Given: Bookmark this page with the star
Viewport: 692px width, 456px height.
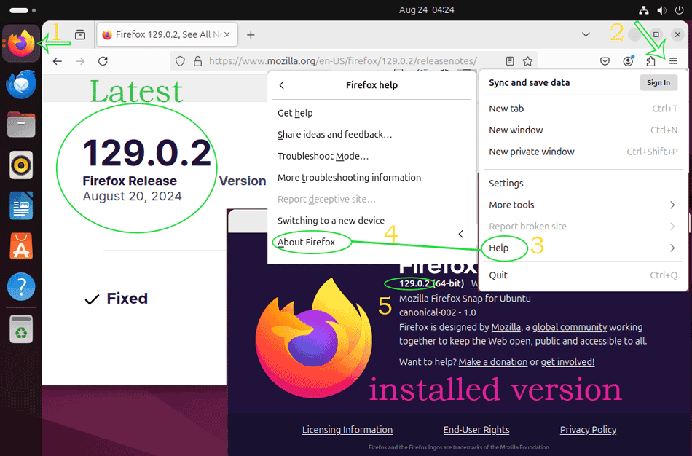Looking at the screenshot, I should pyautogui.click(x=527, y=61).
